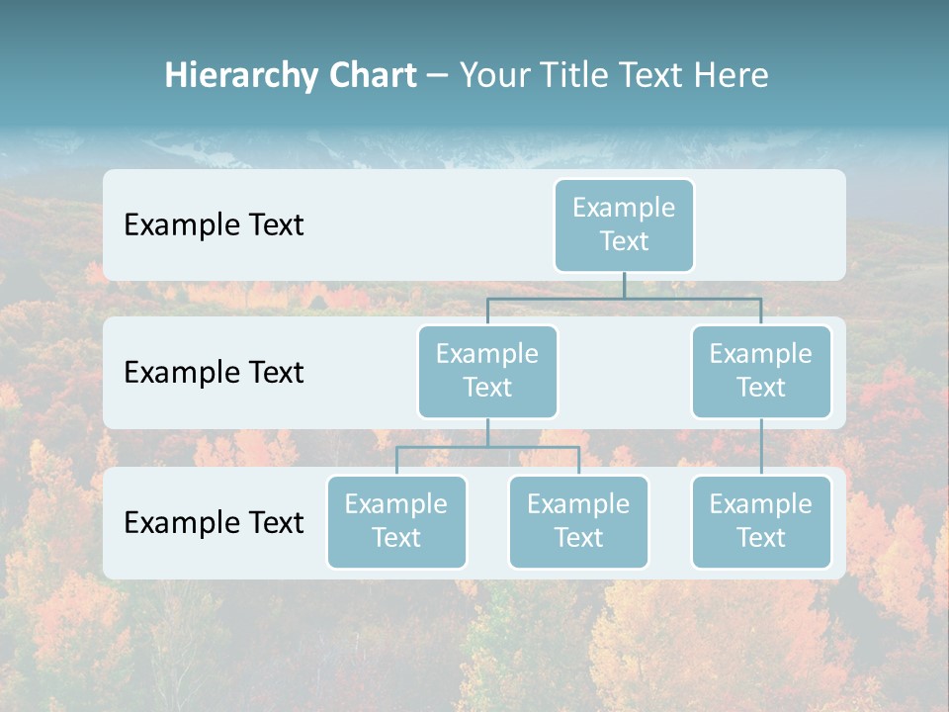
Task: Select the left box in the second level
Action: (487, 372)
